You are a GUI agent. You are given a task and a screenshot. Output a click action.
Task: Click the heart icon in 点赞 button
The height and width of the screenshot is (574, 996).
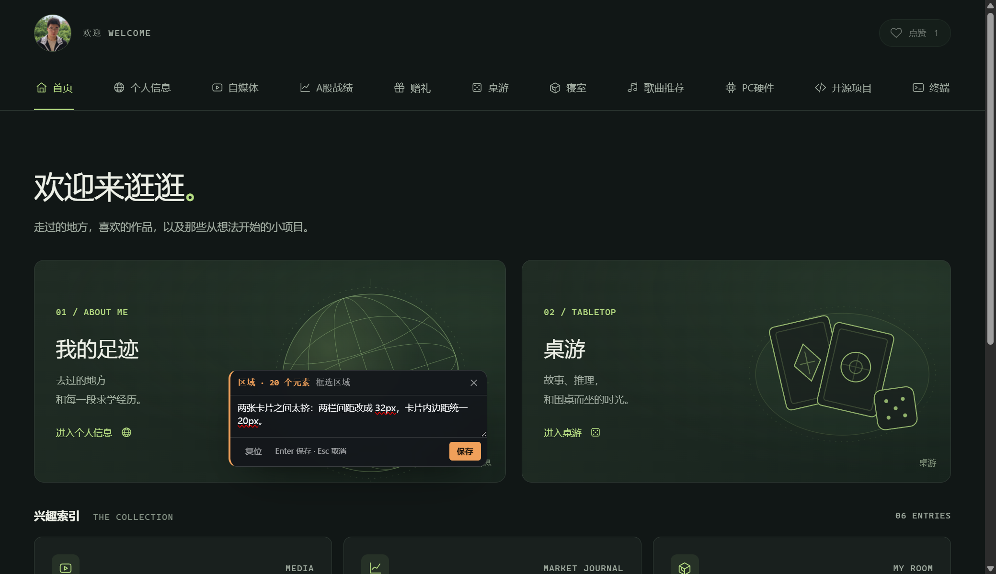tap(896, 33)
